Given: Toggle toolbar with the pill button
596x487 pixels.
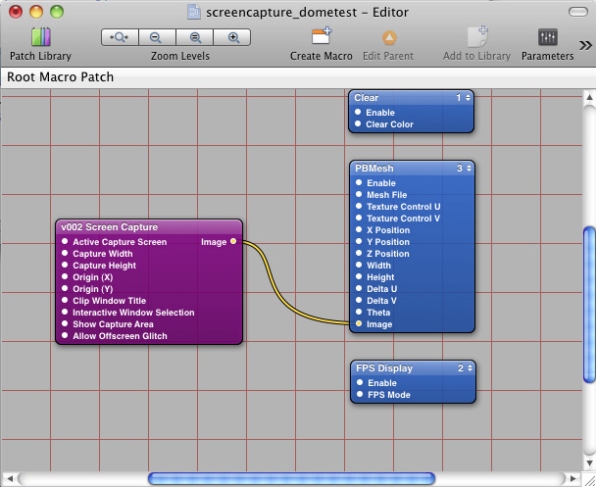Looking at the screenshot, I should tap(578, 12).
